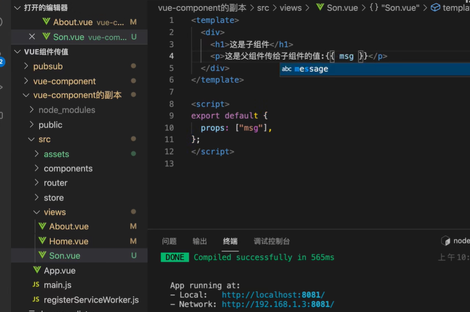Click the msg interpolation in line 4
The width and height of the screenshot is (470, 312).
[346, 56]
